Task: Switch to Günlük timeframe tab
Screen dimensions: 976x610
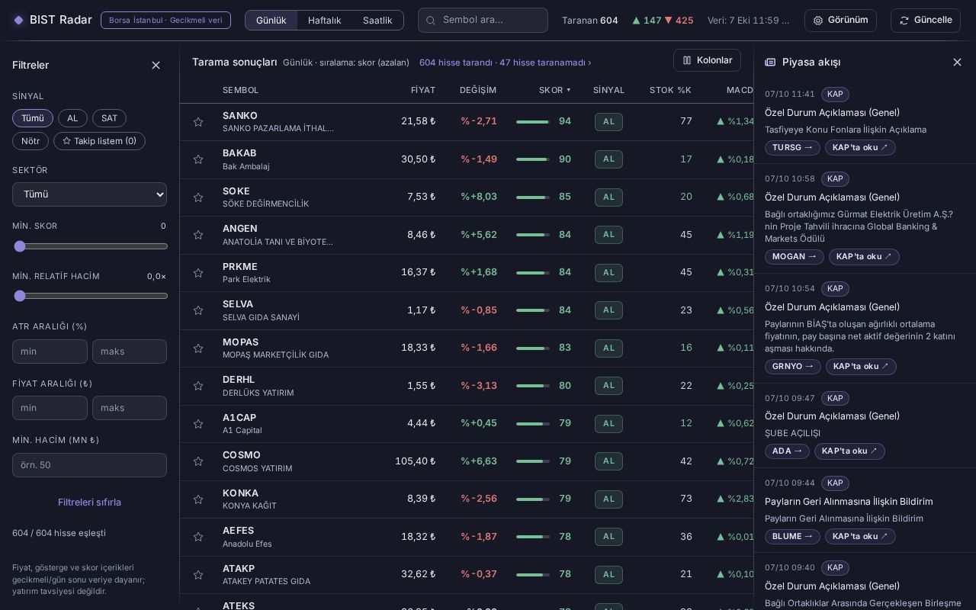Action: tap(271, 21)
